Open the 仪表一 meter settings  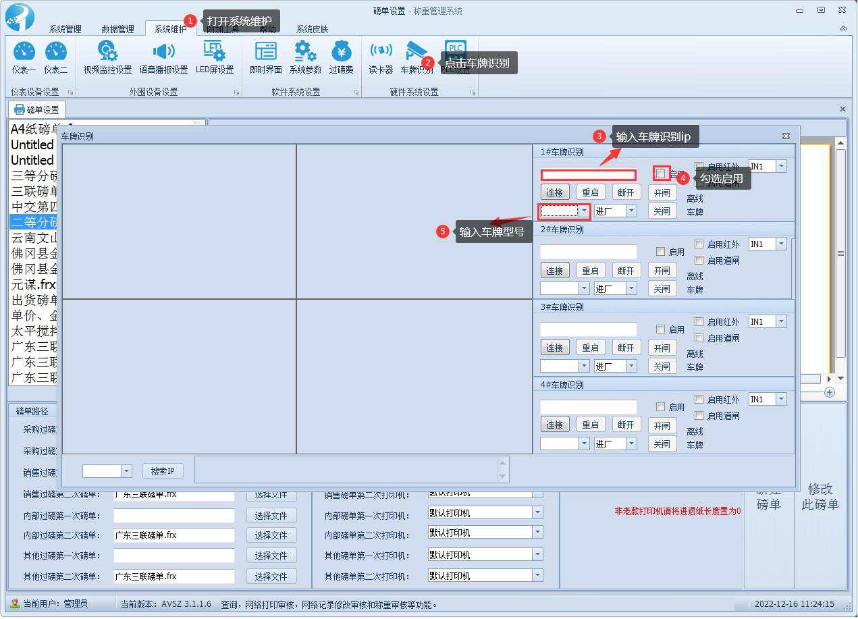[24, 57]
